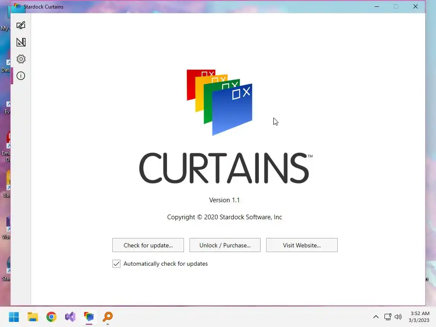Click the Stardock Curtains taskbar icon
This screenshot has height=327, width=436.
(89, 317)
